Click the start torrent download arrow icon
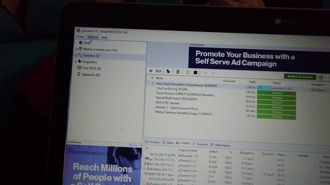 pos(187,72)
